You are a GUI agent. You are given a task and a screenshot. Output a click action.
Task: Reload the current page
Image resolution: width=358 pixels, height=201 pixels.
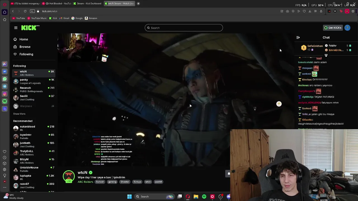25,11
